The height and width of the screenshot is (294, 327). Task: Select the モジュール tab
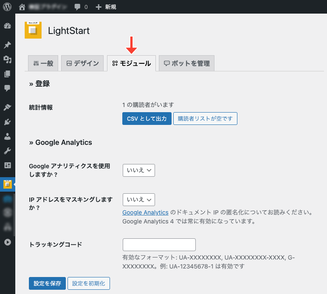131,63
